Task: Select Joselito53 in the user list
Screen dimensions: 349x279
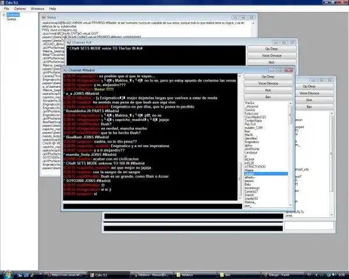Action: pyautogui.click(x=251, y=199)
